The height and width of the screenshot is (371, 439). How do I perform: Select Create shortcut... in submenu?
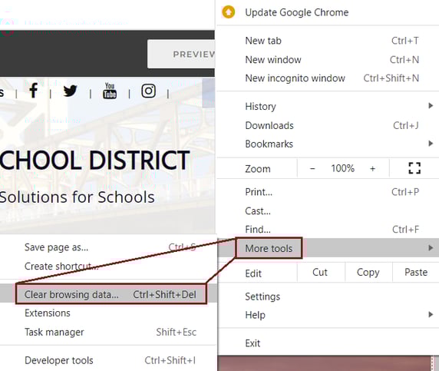point(108,266)
